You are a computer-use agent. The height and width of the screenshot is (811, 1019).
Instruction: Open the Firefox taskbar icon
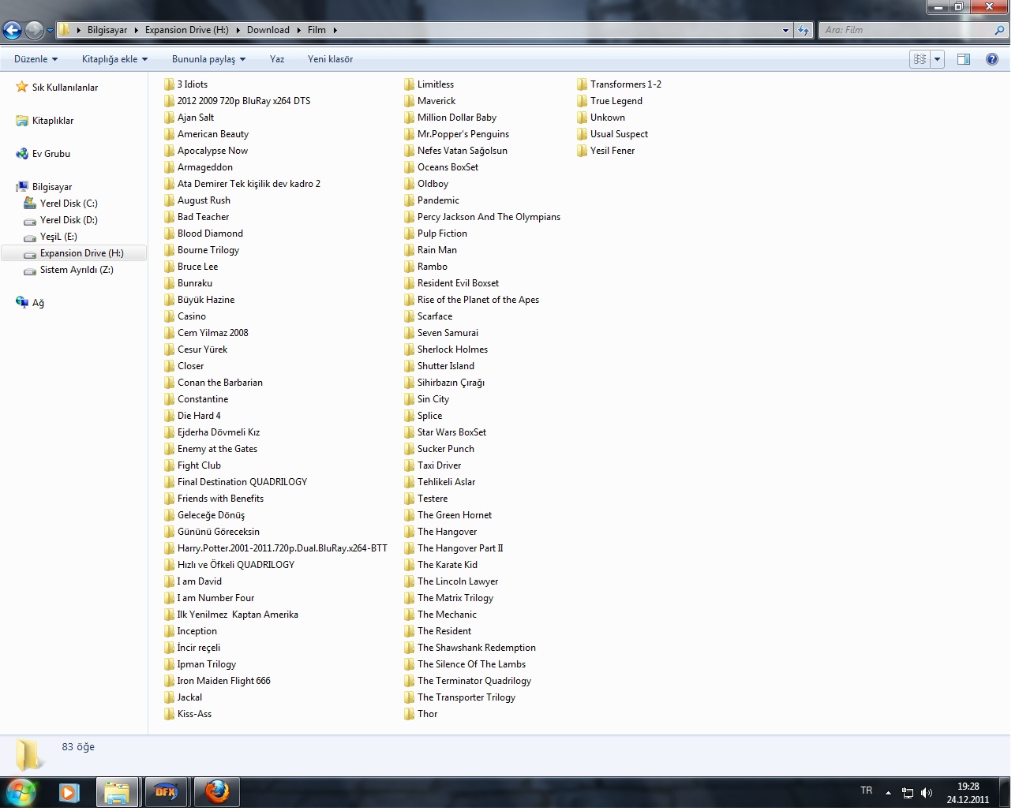pos(215,791)
